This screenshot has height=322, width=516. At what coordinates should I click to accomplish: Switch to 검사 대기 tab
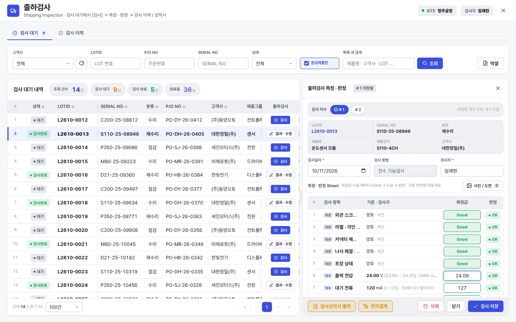point(29,33)
